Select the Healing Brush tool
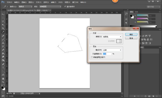This screenshot has height=98, width=162. [x=3, y=36]
